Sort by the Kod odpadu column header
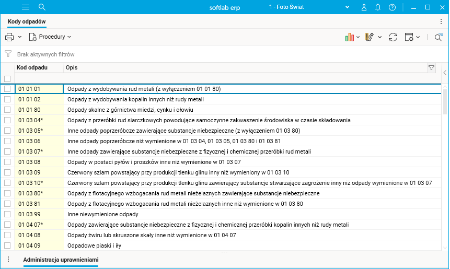Image resolution: width=450 pixels, height=269 pixels. [32, 68]
